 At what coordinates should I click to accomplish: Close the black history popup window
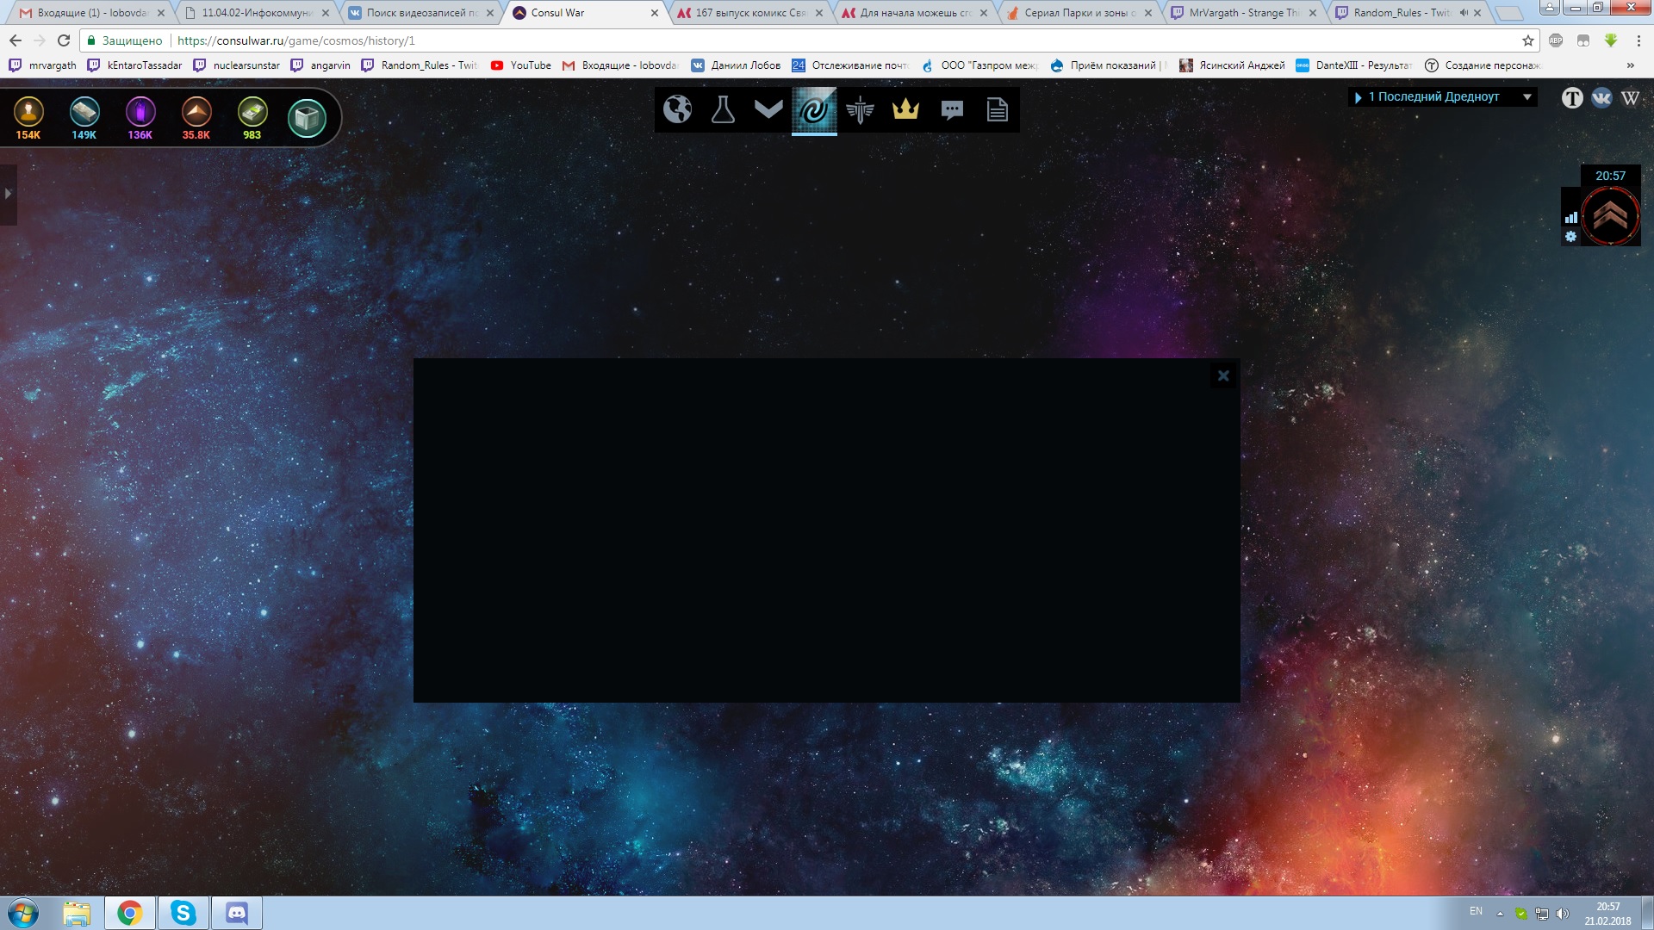coord(1223,375)
